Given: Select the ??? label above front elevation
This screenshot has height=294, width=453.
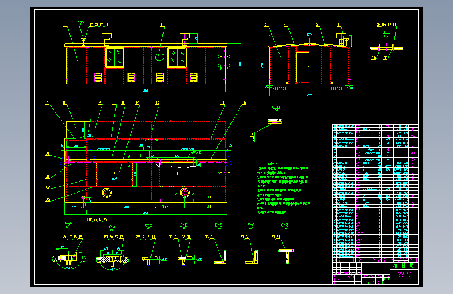Looking at the screenshot, I should tap(81, 23).
